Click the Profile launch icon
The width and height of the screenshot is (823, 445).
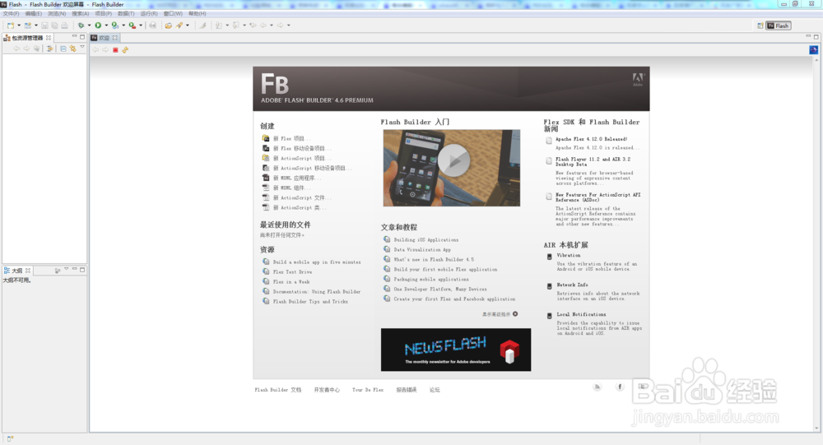pos(115,25)
